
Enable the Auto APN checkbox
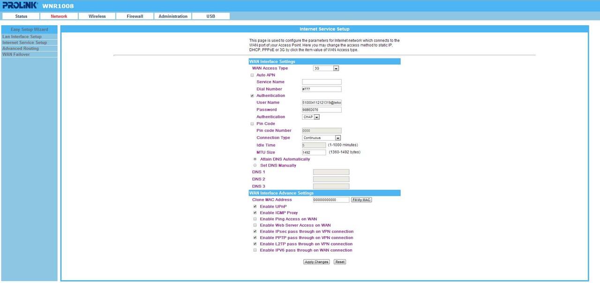click(x=252, y=75)
